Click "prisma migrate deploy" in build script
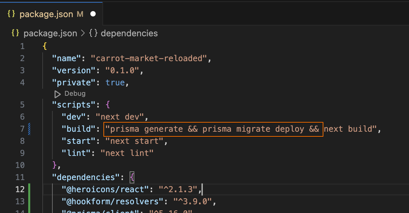Image resolution: width=409 pixels, height=213 pixels. coord(254,129)
